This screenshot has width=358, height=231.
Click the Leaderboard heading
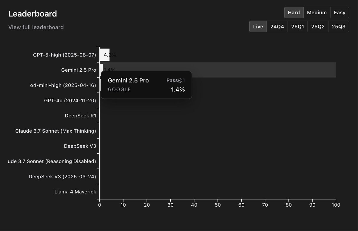33,14
